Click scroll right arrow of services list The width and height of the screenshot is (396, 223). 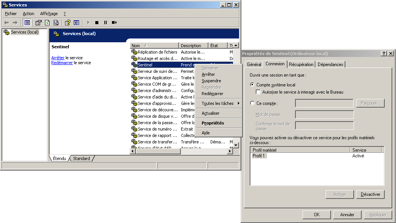pos(230,151)
